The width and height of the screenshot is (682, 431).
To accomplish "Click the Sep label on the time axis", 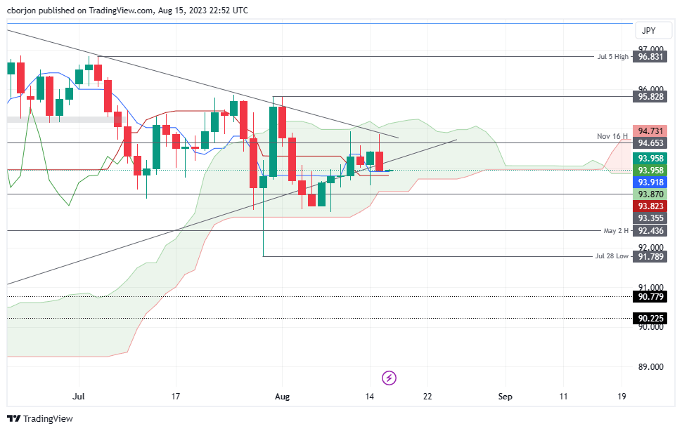I will point(505,397).
